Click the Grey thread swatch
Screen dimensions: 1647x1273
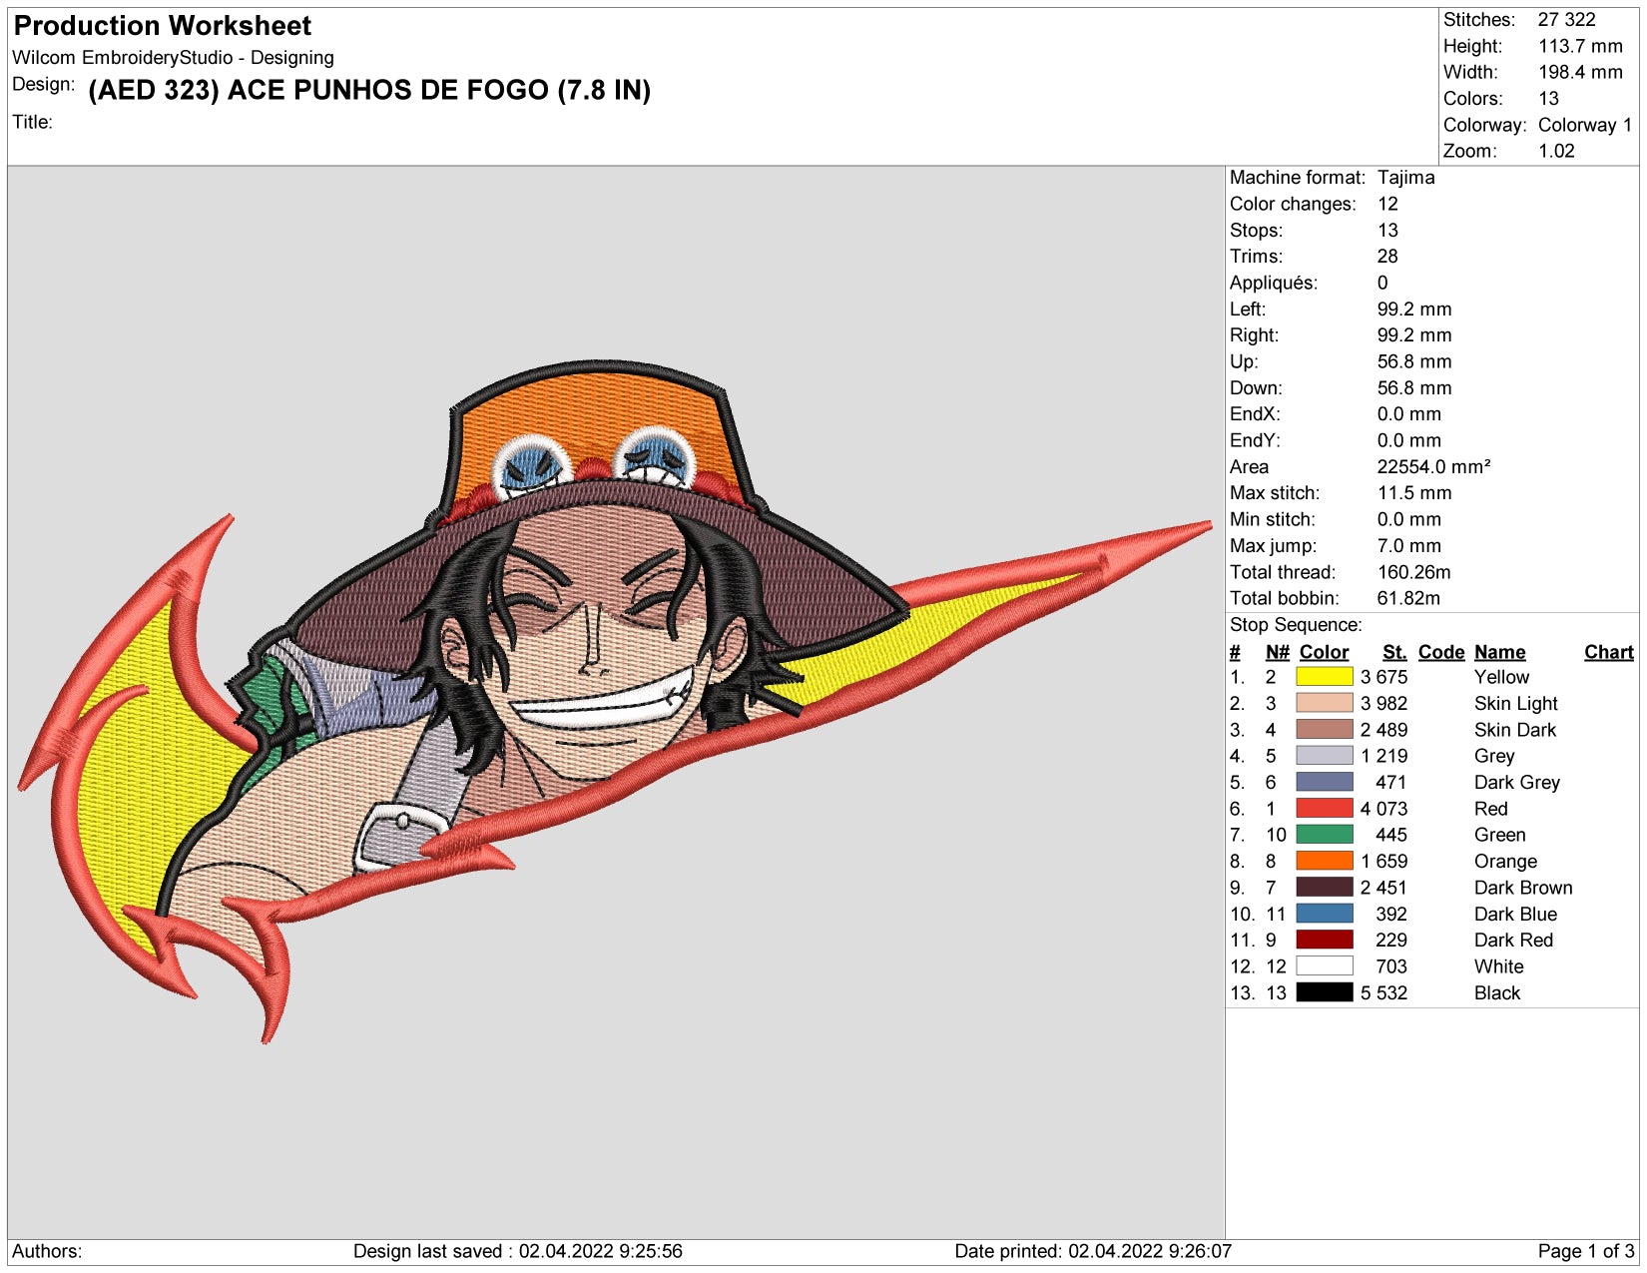(1325, 756)
